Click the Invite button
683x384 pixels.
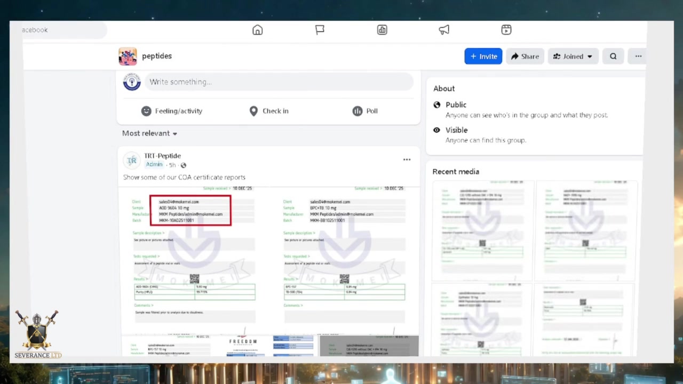click(483, 56)
